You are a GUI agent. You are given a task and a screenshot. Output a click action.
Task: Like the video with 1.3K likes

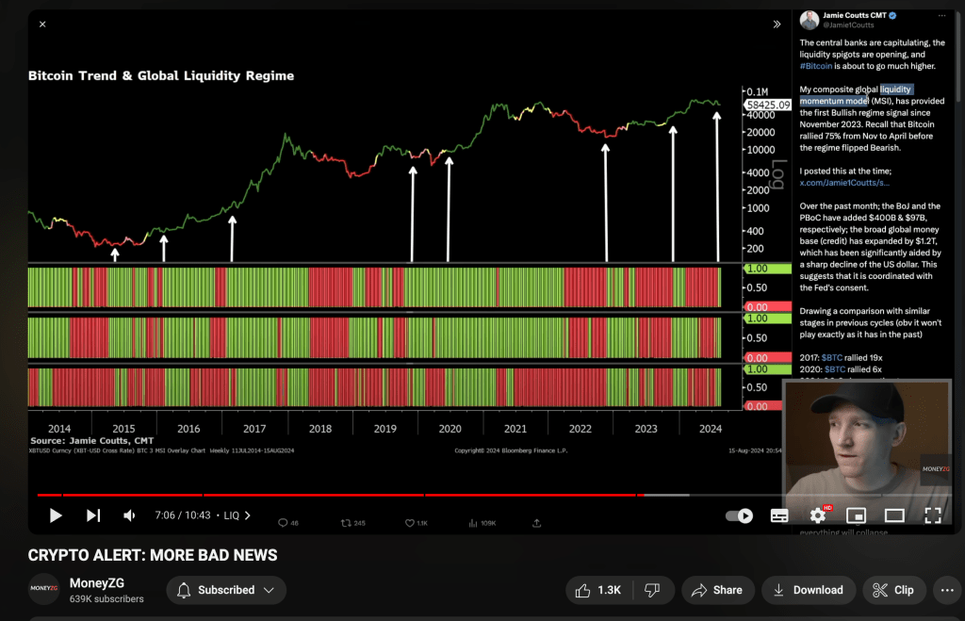[598, 590]
